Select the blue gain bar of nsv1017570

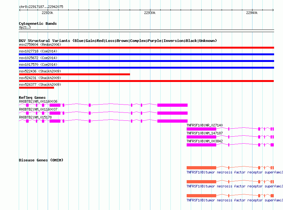[x=146, y=68]
